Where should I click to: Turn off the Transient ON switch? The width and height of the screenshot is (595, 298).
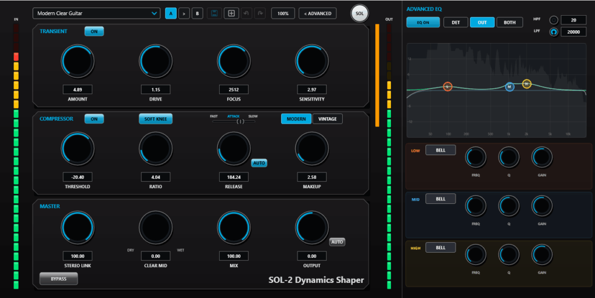(94, 31)
